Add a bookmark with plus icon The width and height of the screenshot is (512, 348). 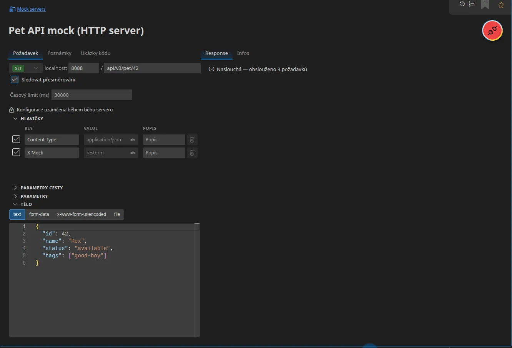click(485, 4)
